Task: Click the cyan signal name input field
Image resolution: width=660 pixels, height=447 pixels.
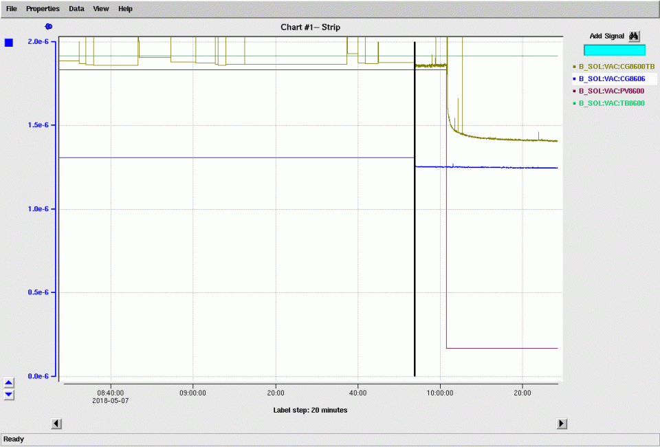Action: [614, 50]
